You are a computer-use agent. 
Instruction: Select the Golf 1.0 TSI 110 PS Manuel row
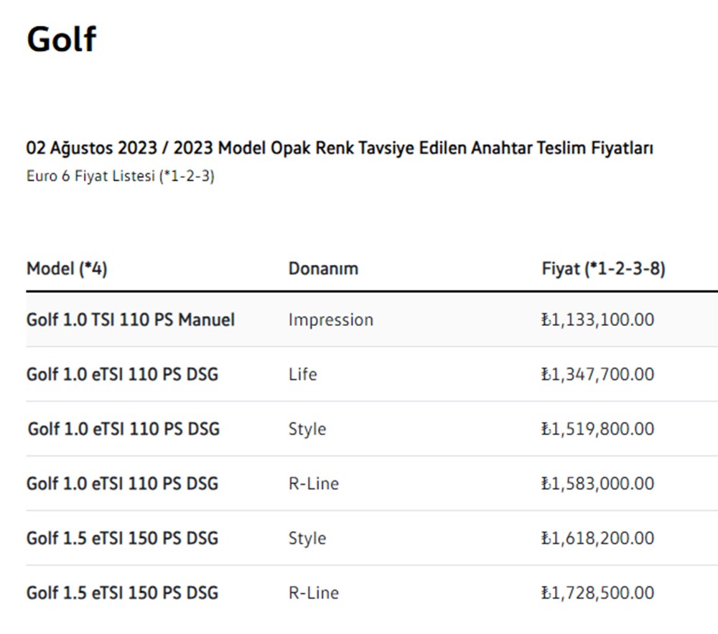click(130, 320)
